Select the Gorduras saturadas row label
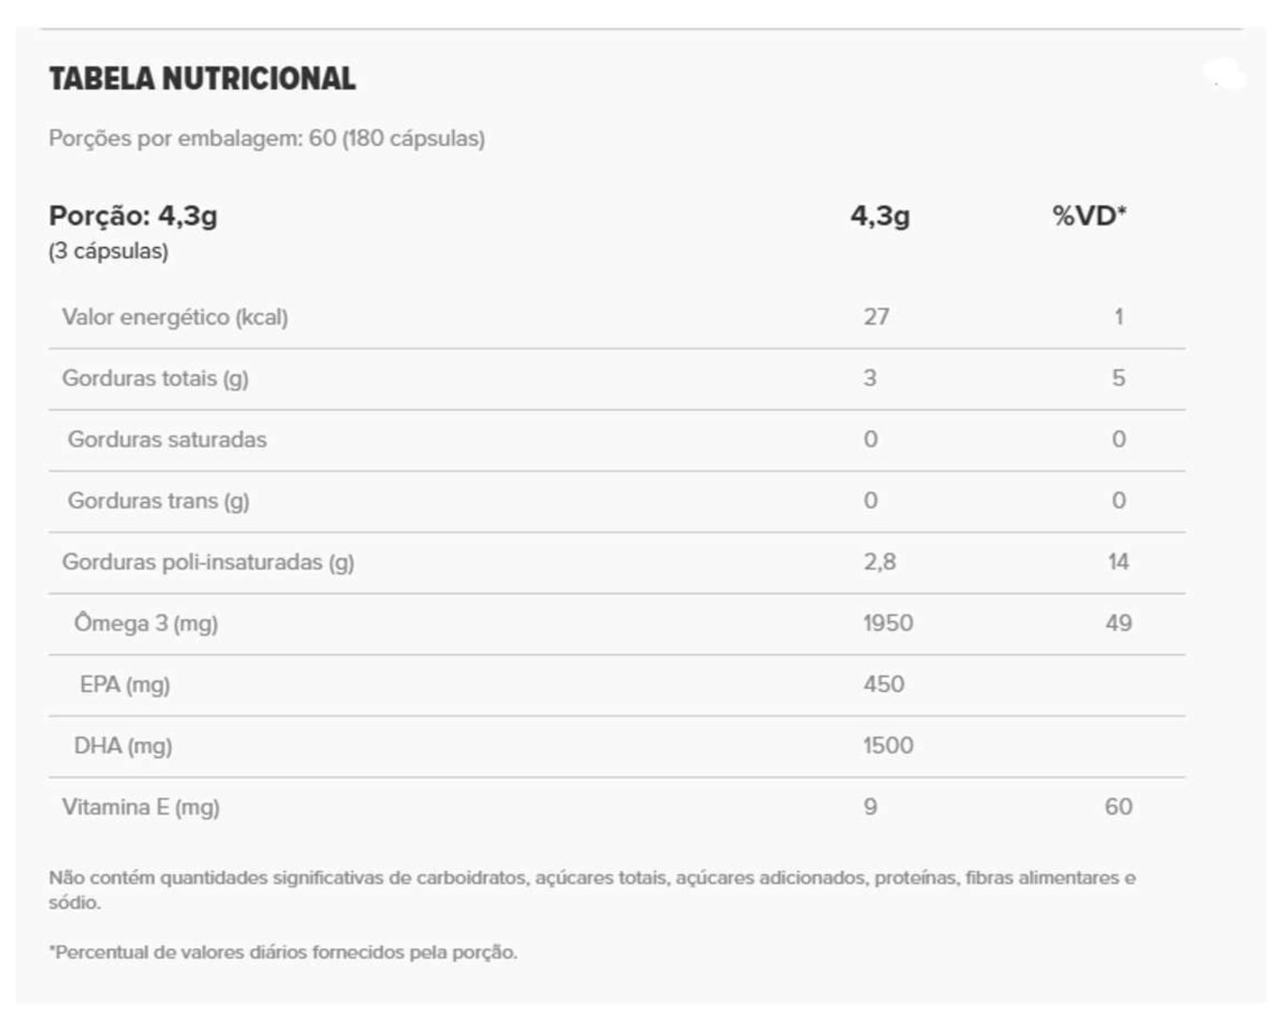This screenshot has width=1278, height=1019. pos(167,439)
